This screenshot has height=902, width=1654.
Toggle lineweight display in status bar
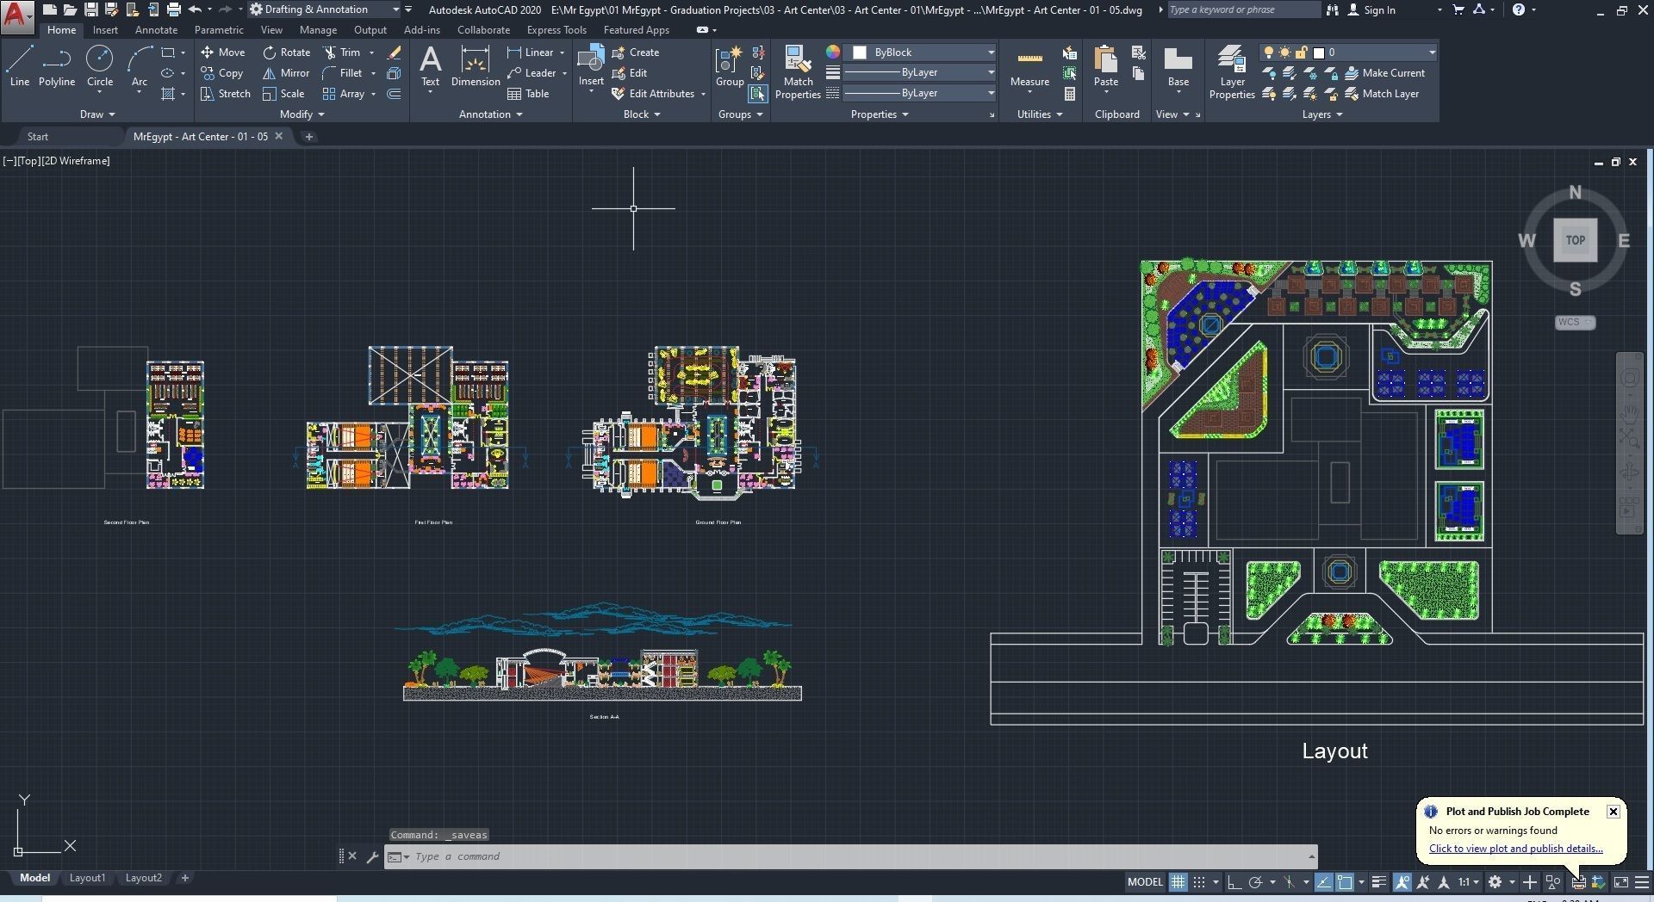[1378, 882]
